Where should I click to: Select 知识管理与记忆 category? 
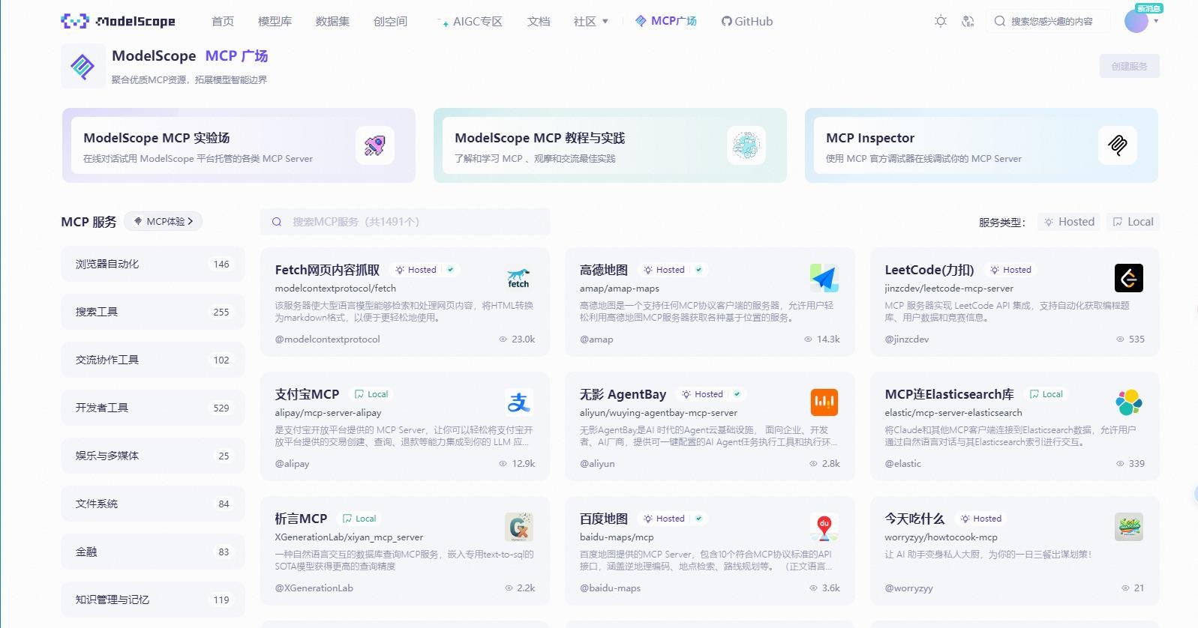[x=153, y=600]
